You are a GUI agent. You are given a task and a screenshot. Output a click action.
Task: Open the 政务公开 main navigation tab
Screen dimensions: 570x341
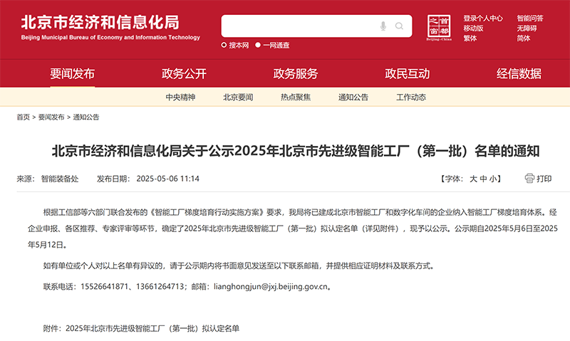(184, 73)
